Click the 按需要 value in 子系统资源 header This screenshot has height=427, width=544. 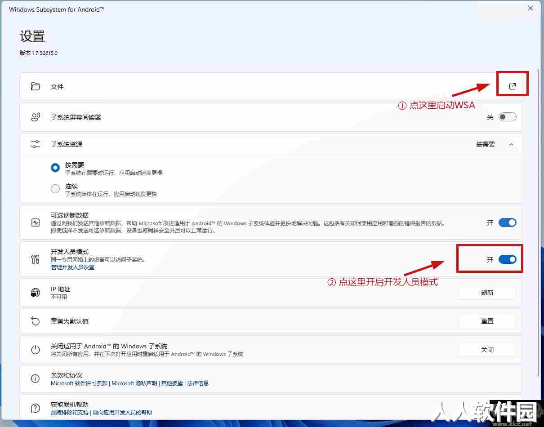pyautogui.click(x=486, y=144)
